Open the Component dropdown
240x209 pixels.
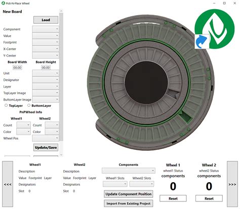[x=46, y=29]
